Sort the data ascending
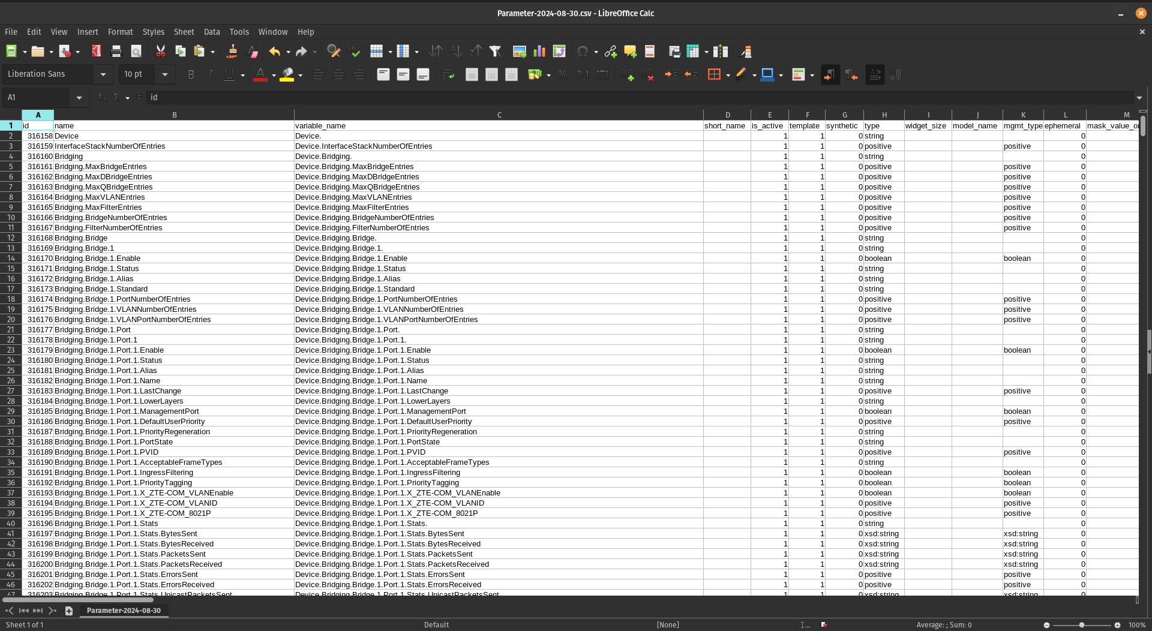 point(456,52)
